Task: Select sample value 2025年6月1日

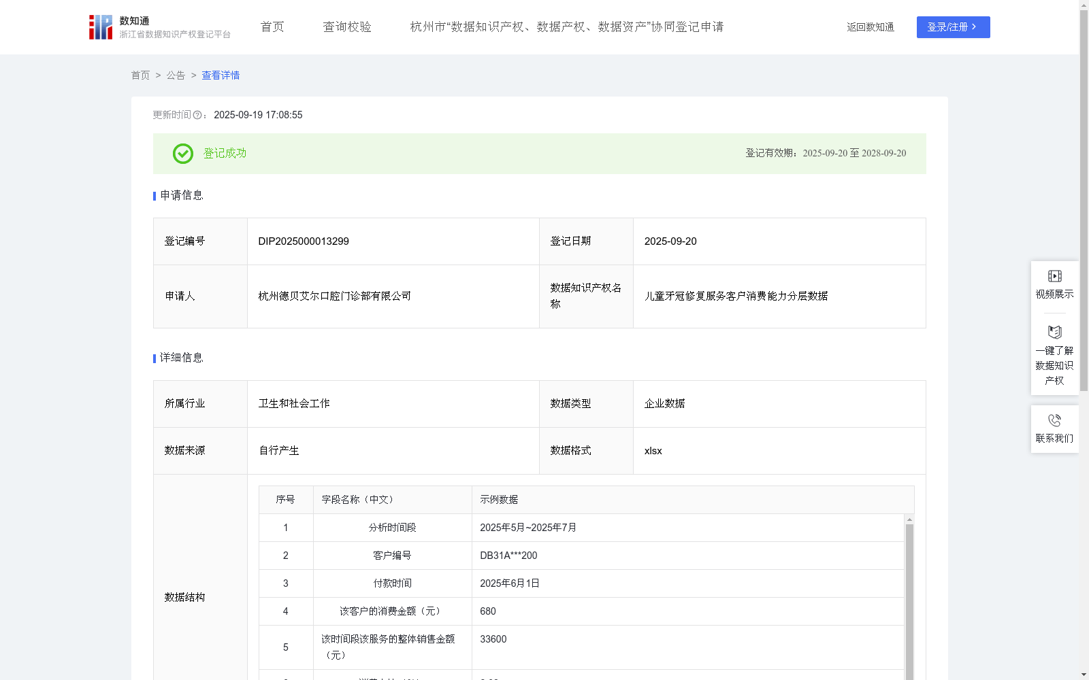Action: click(510, 583)
